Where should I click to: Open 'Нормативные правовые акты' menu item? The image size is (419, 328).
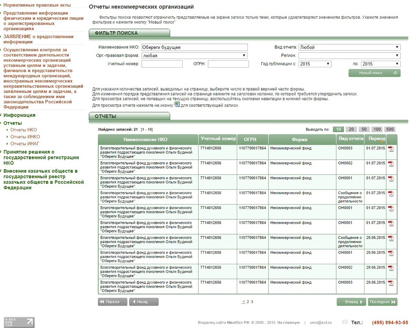pyautogui.click(x=37, y=5)
